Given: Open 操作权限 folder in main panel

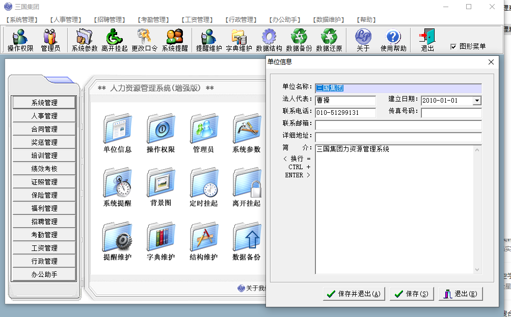Looking at the screenshot, I should tap(160, 133).
